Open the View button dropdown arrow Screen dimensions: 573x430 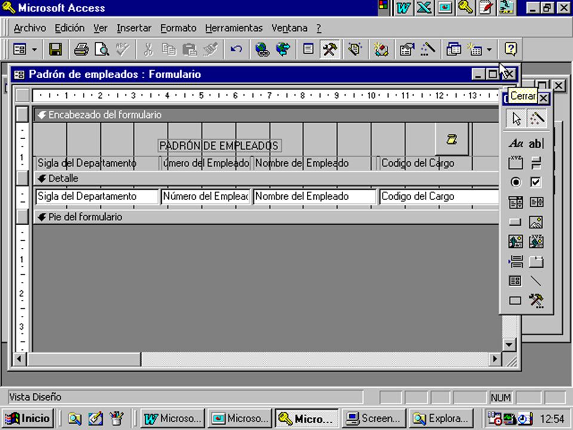35,49
